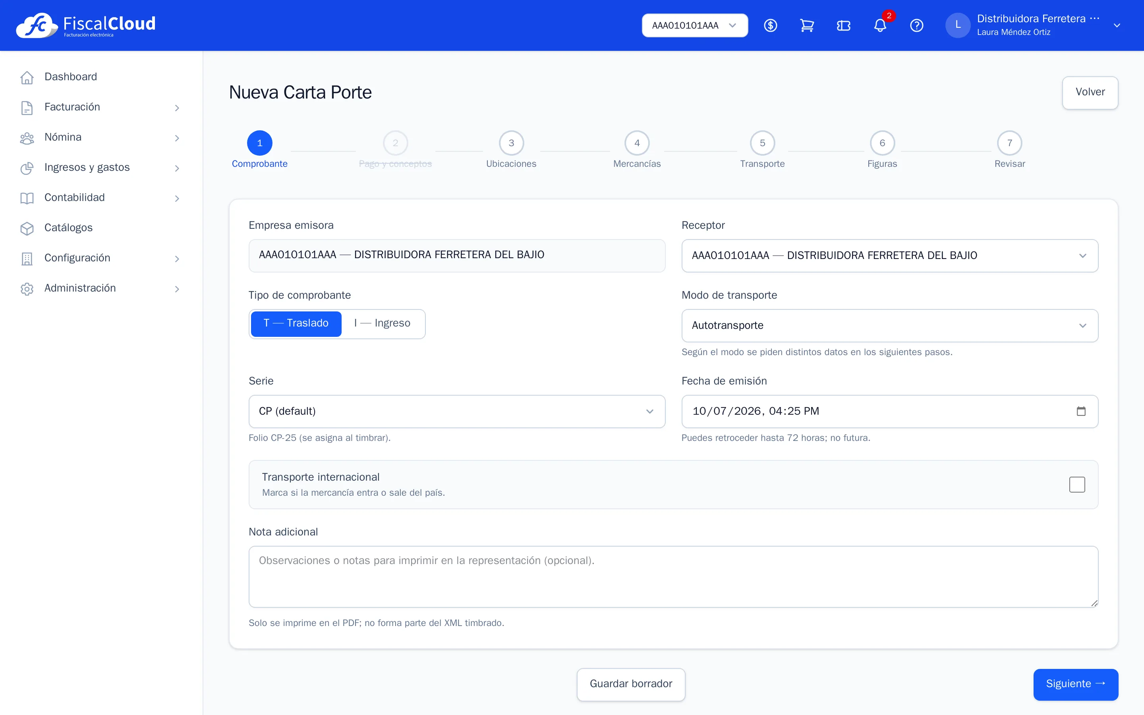The width and height of the screenshot is (1144, 715).
Task: Go to step 4 Mercancías
Action: pos(637,149)
